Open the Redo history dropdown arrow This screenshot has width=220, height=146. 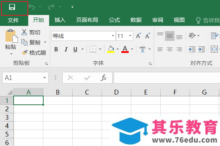coord(60,7)
